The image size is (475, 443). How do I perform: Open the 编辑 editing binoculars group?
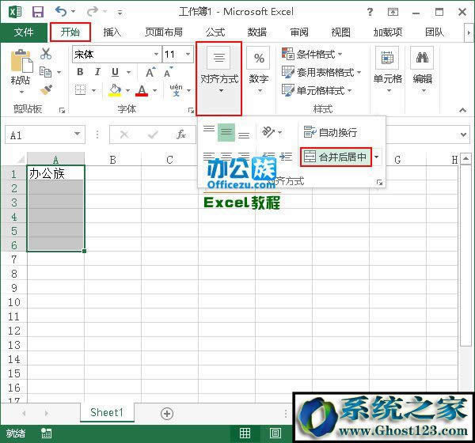(x=422, y=67)
